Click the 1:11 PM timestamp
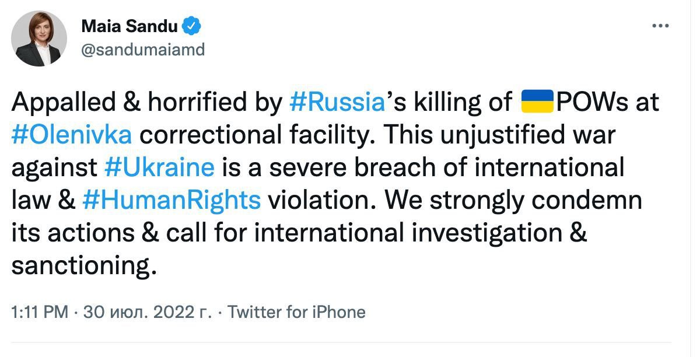This screenshot has height=357, width=700. click(x=40, y=312)
